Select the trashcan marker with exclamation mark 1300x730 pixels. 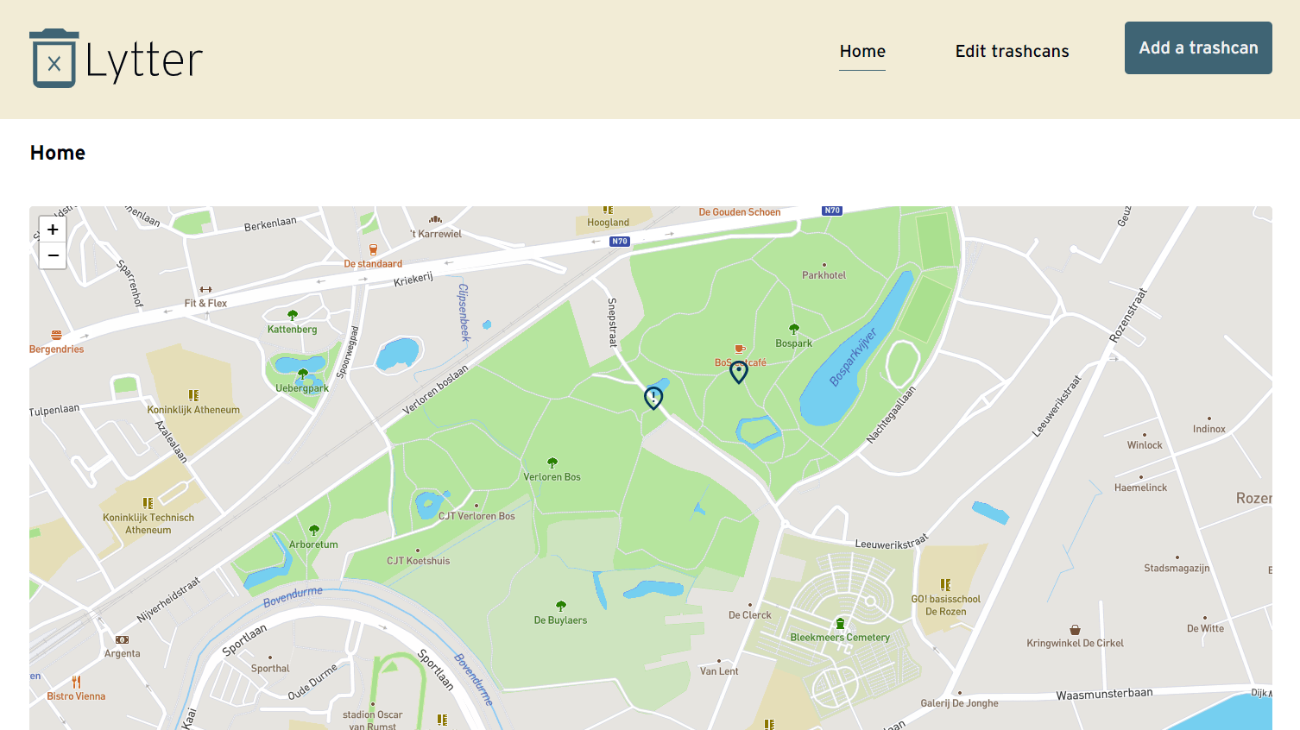pyautogui.click(x=653, y=398)
